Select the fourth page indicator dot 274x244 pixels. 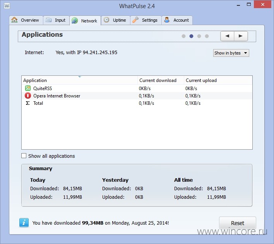(x=207, y=36)
